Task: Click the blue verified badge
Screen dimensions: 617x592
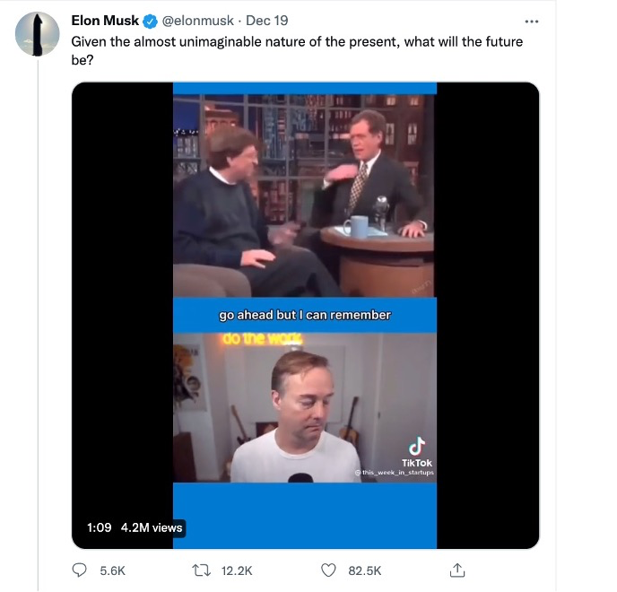Action: 150,21
